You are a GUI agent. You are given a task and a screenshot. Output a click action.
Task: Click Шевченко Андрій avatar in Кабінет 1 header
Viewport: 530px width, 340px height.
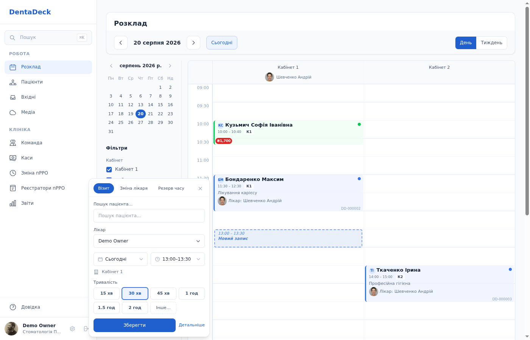pyautogui.click(x=270, y=77)
